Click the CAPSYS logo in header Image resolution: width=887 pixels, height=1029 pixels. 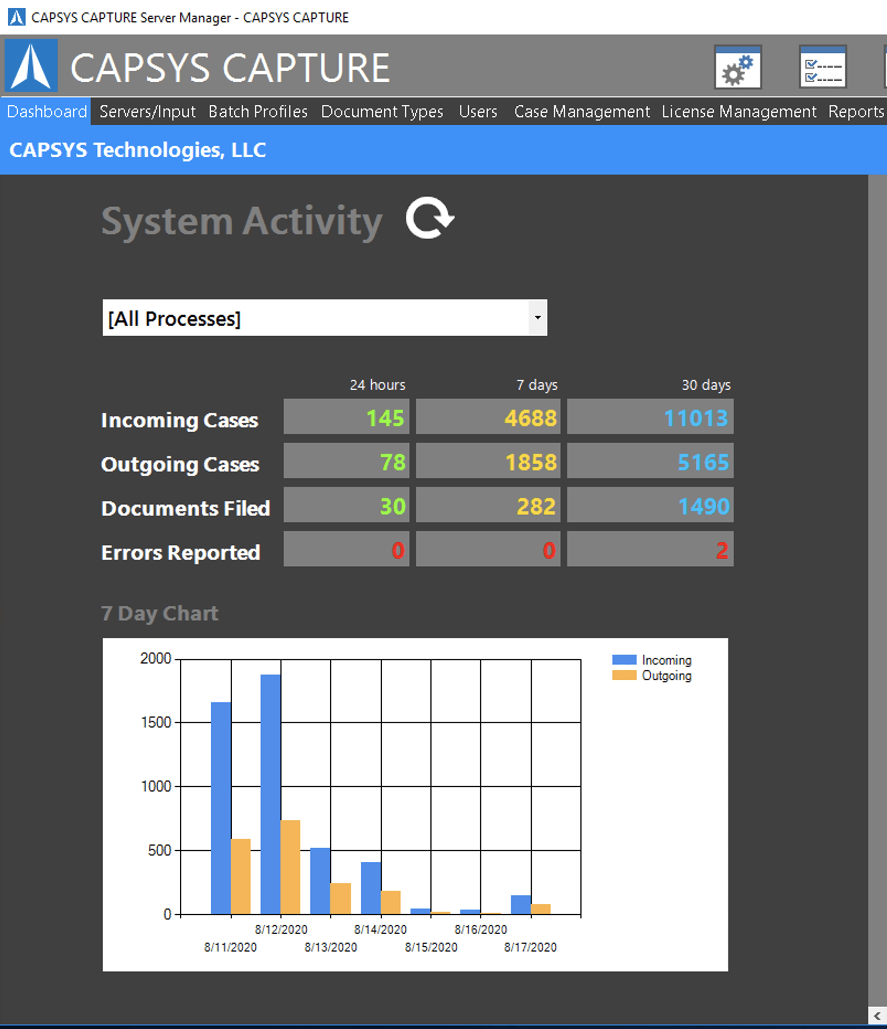[x=31, y=66]
